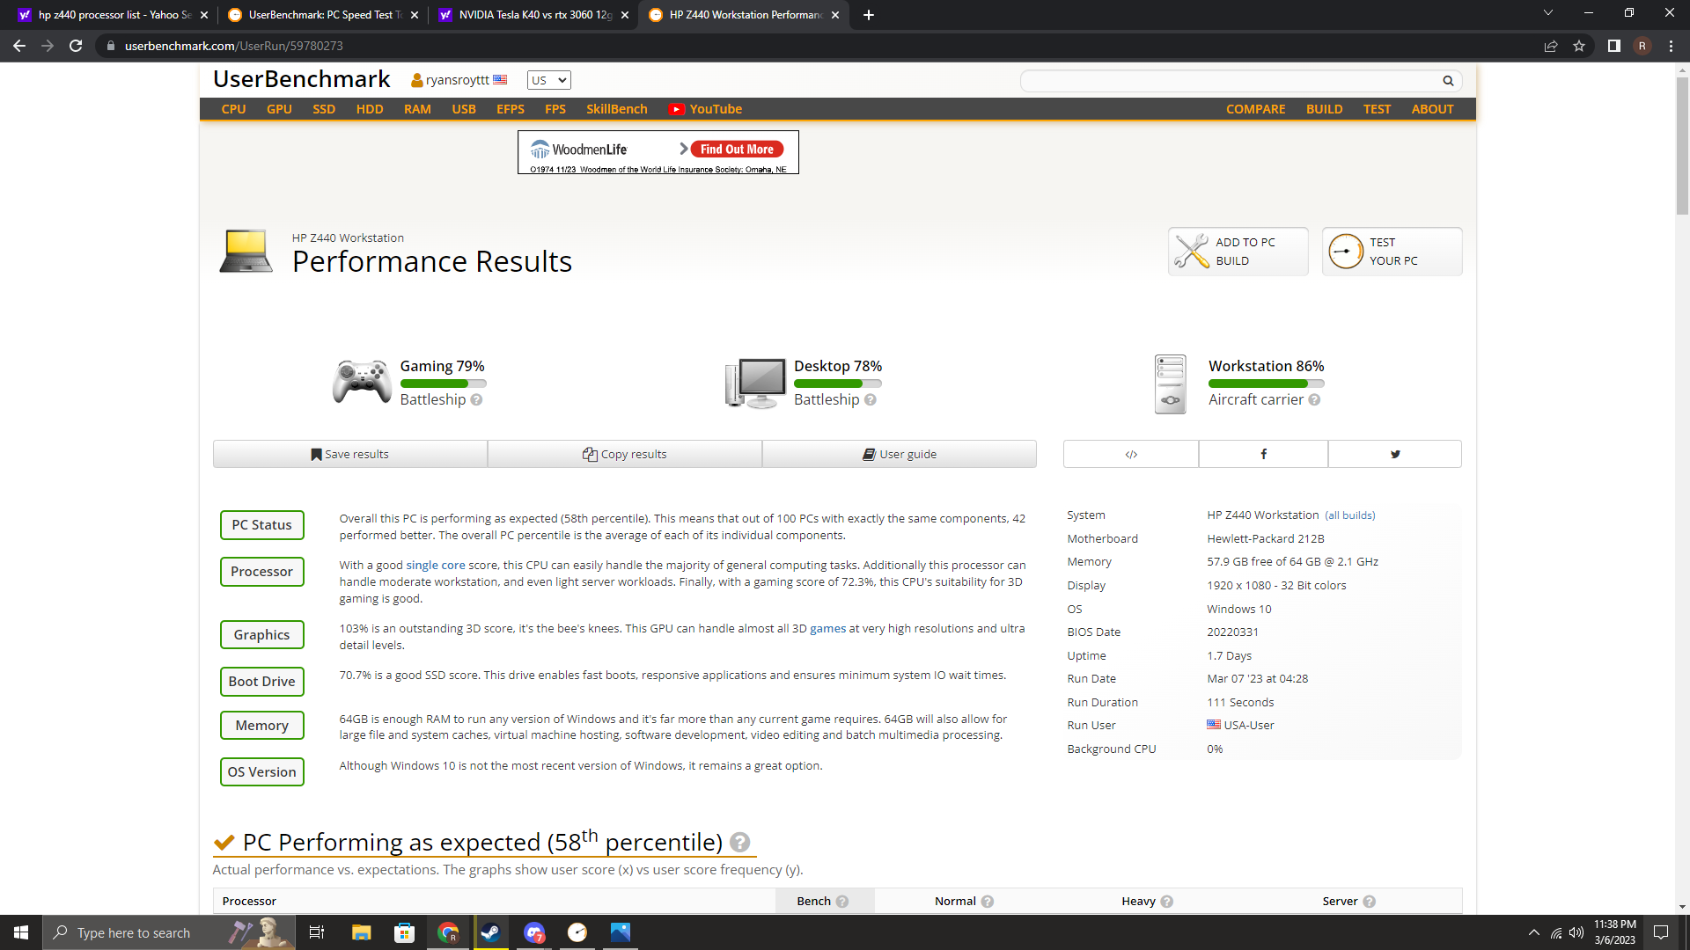The image size is (1690, 950).
Task: Open File Explorer from the taskbar
Action: tap(361, 932)
